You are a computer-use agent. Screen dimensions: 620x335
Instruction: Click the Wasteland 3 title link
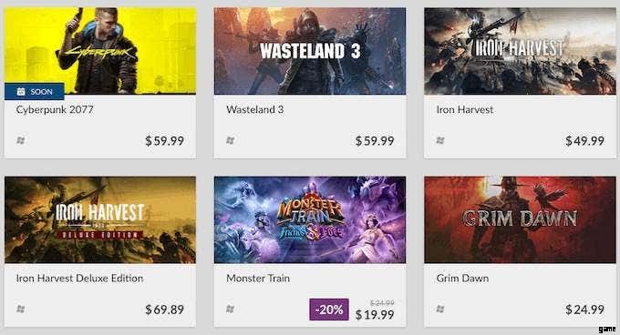pos(255,109)
